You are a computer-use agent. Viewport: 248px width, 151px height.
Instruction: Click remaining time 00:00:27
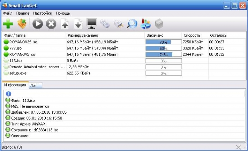pos(217,42)
